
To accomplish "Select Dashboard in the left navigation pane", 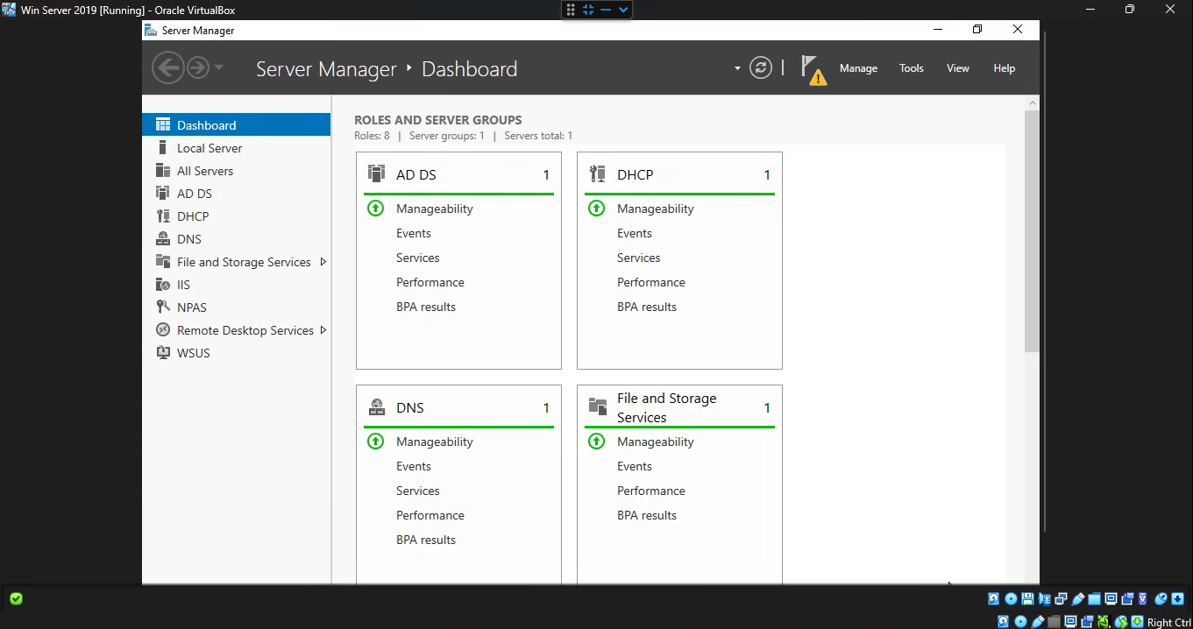I will pyautogui.click(x=237, y=125).
